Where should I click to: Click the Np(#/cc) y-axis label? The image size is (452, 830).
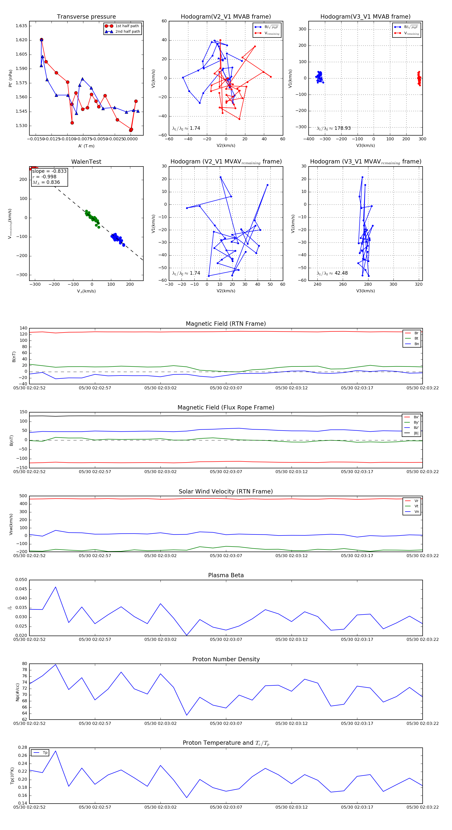coord(18,692)
